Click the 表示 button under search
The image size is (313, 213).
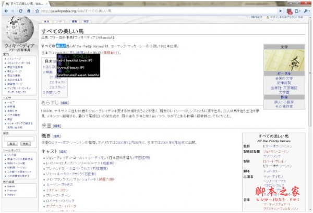pyautogui.click(x=13, y=144)
